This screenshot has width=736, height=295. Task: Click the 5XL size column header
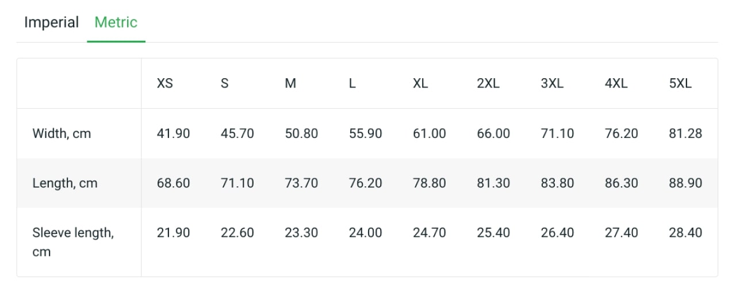[680, 83]
